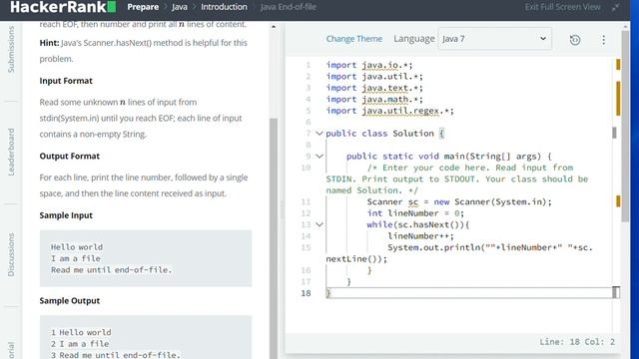Viewport: 639px width, 359px height.
Task: Click the collapse full screen arrows icon
Action: click(x=616, y=7)
